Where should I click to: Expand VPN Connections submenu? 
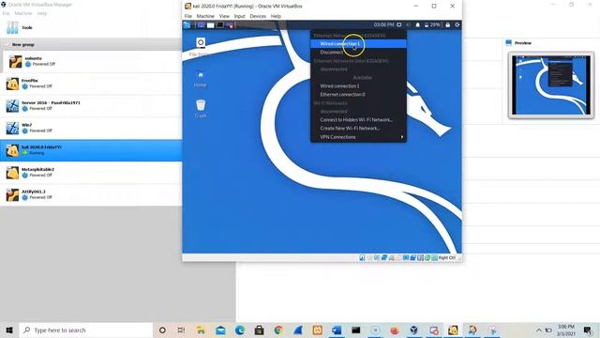[x=358, y=137]
